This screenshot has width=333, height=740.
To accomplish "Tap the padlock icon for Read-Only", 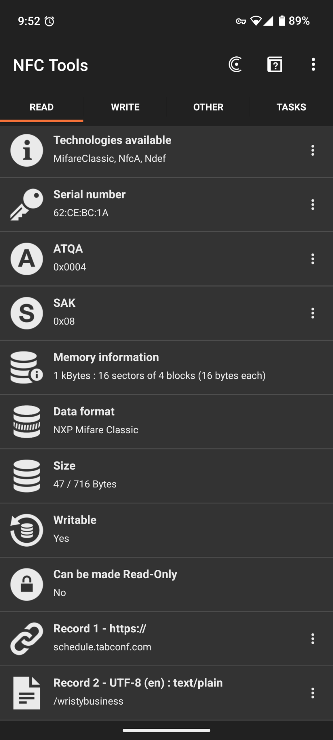I will [27, 584].
